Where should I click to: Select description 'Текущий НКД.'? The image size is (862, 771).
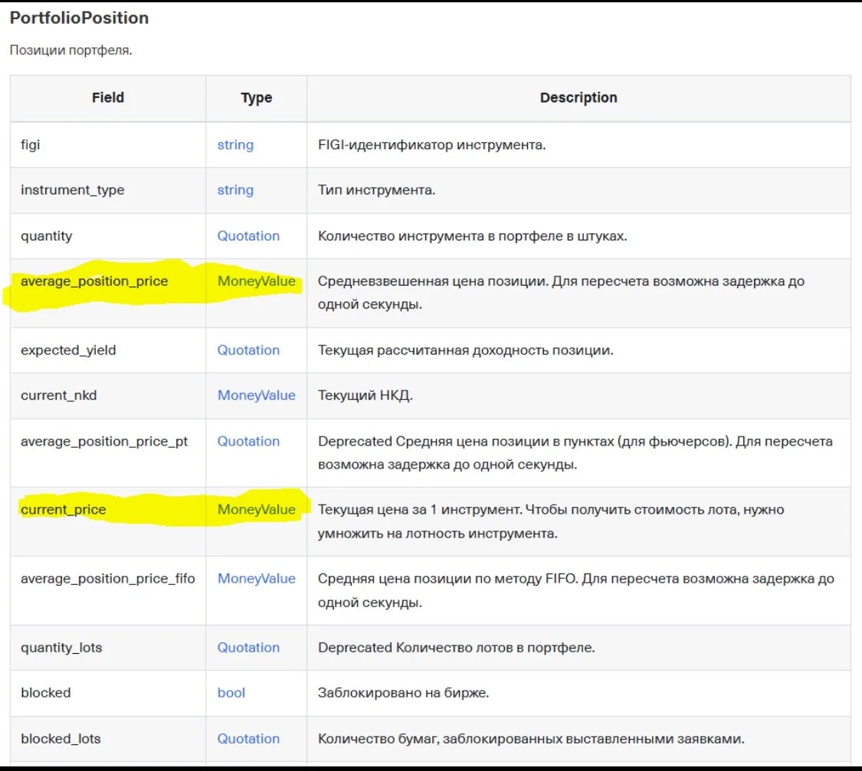coord(365,395)
